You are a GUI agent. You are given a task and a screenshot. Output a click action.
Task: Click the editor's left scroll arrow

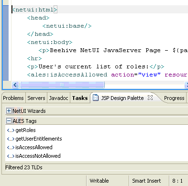tap(15, 85)
